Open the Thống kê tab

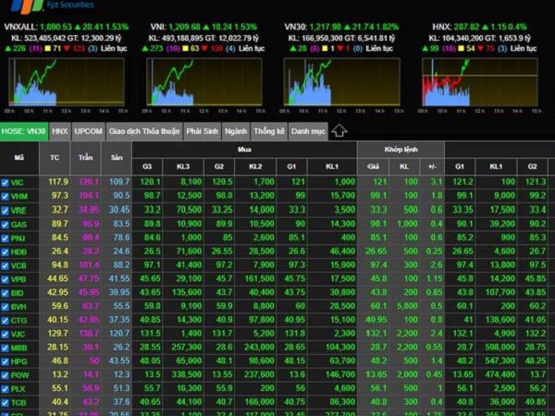[268, 131]
